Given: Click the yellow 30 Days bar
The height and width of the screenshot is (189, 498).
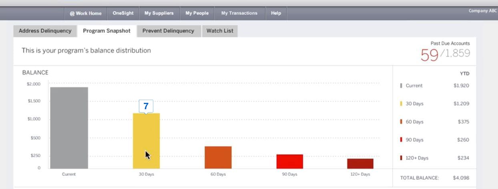Looking at the screenshot, I should [x=146, y=141].
